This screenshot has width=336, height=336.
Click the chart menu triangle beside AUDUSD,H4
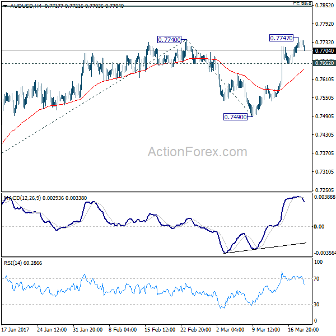6,6
